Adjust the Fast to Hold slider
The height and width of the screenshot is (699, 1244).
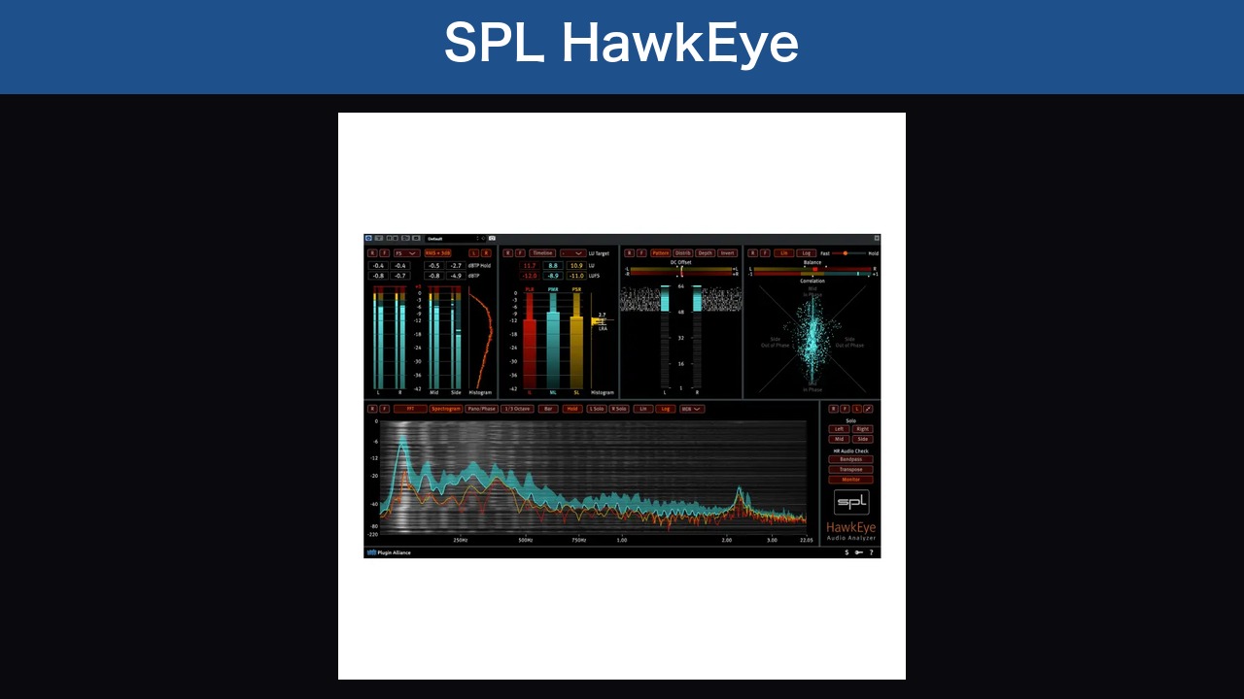(844, 253)
